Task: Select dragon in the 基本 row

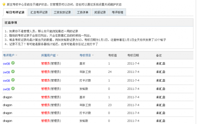Action: click(x=8, y=97)
